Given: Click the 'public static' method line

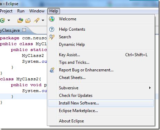Looking at the screenshot, I should coord(29,50).
